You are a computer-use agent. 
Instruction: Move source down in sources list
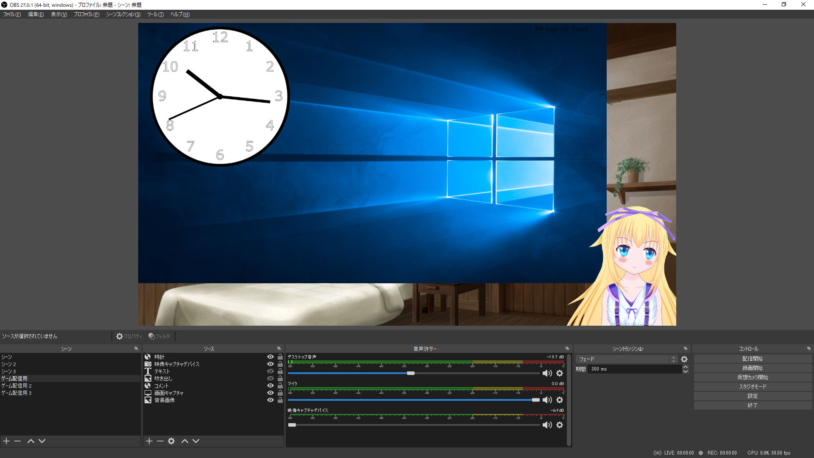pos(196,441)
